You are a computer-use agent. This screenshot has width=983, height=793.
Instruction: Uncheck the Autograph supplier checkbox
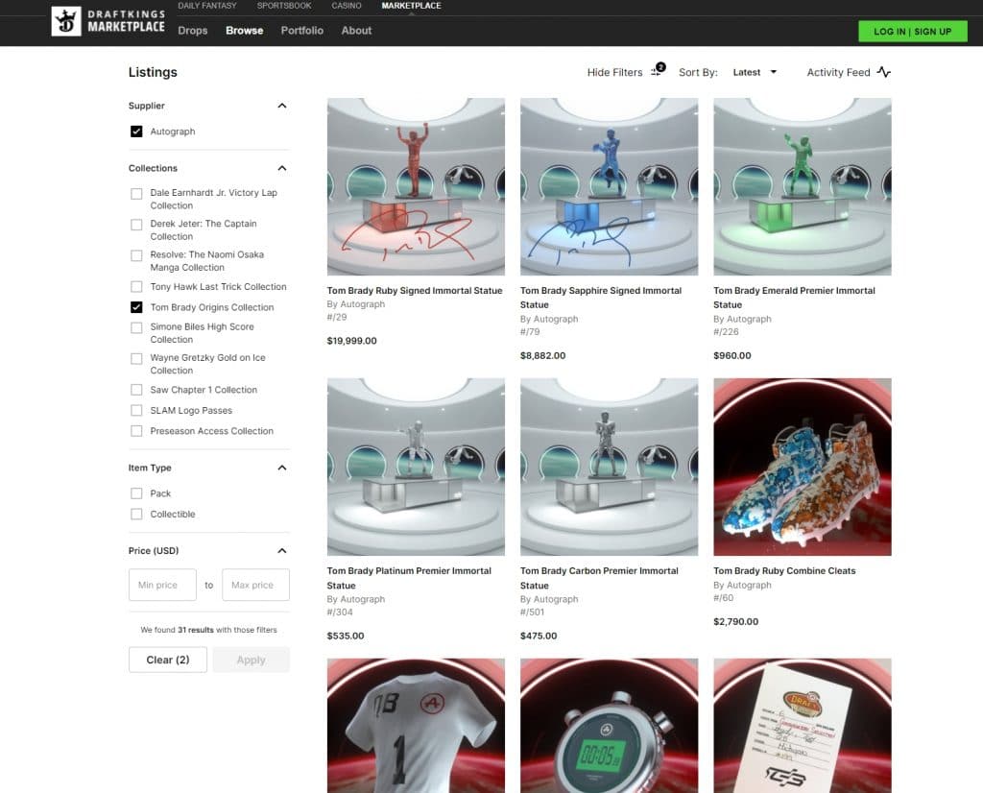coord(136,131)
